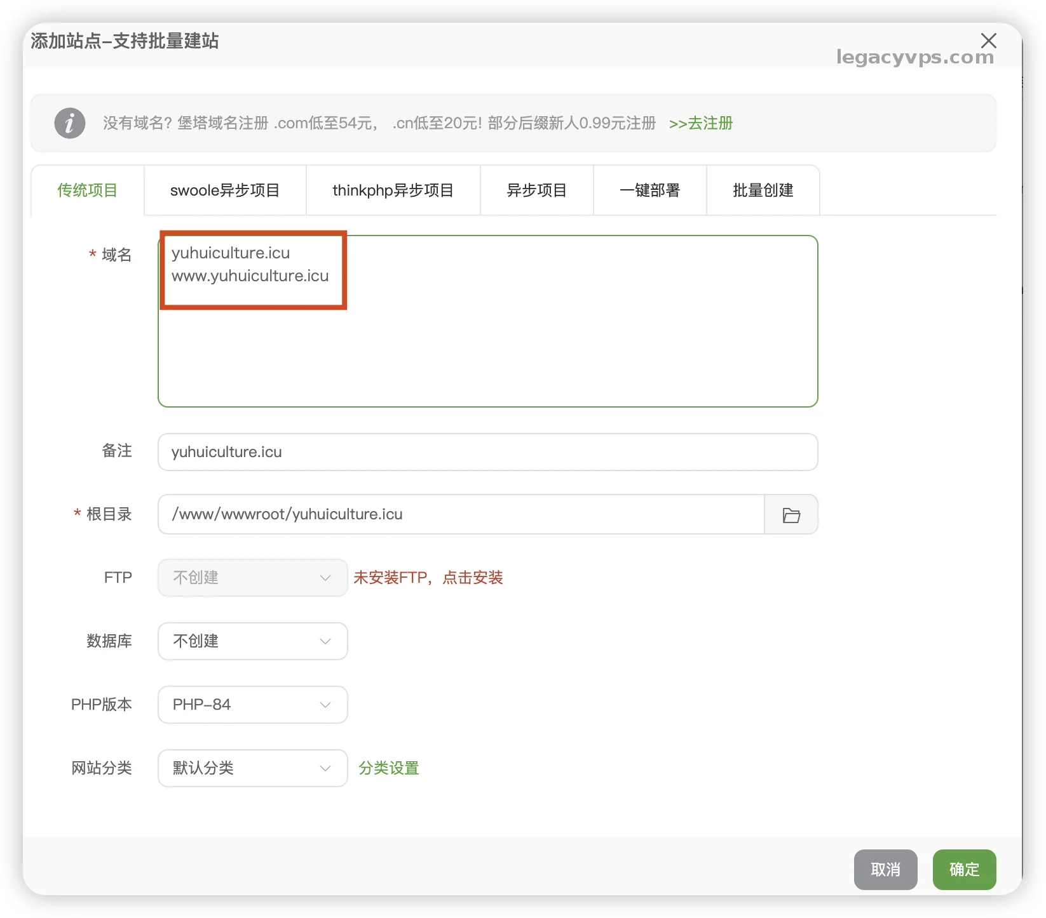
Task: Click the >>去注册 domain registration link
Action: point(700,123)
